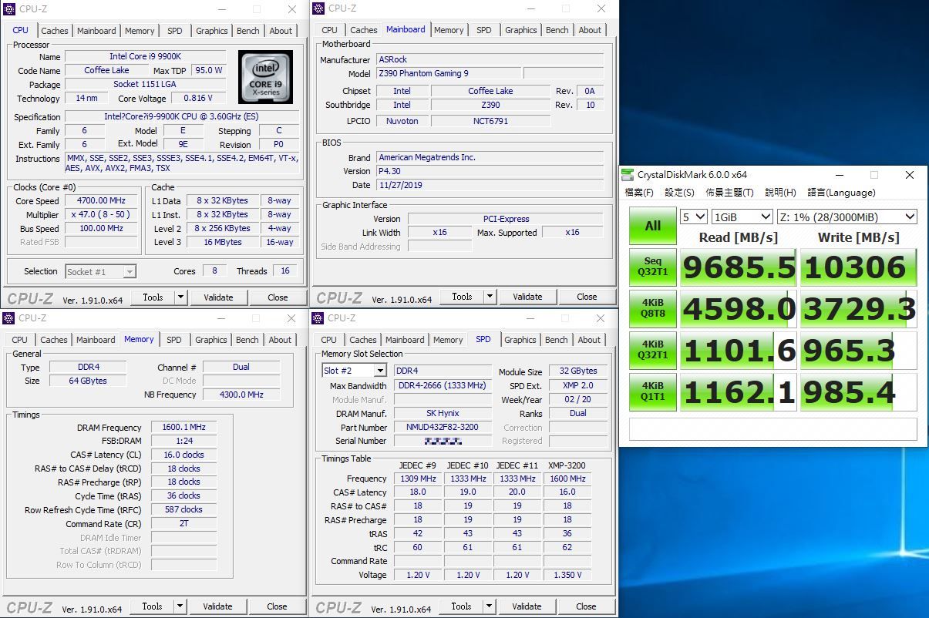Switch to the Mainboard tab in the Memory window
929x618 pixels.
96,340
